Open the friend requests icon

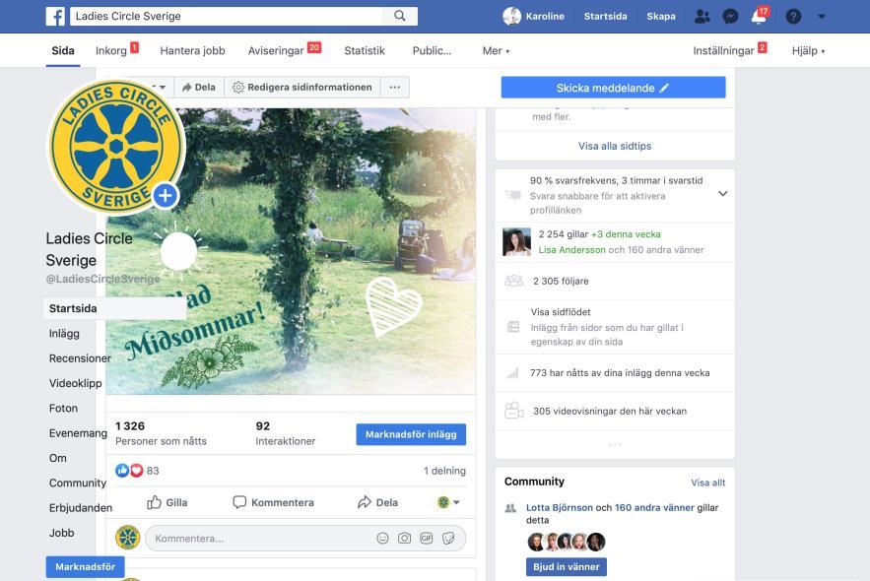click(702, 17)
